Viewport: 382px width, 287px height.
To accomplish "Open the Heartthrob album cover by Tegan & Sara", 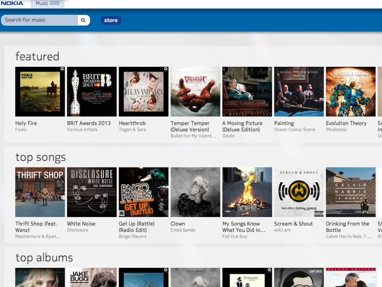I will [x=144, y=91].
